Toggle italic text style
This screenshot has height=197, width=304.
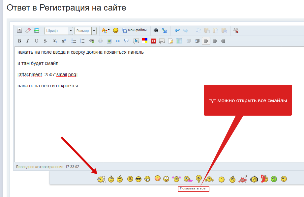tap(28, 41)
